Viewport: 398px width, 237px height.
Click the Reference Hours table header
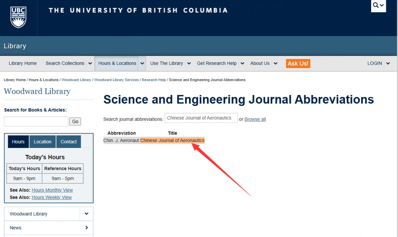(63, 169)
